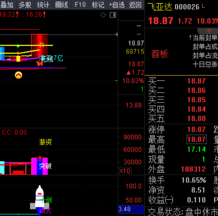
Task: Click the CC: 0.00 indicator label
Action: click(14, 133)
